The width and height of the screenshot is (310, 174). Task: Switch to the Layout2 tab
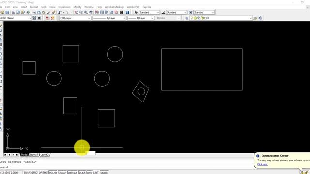tap(45, 155)
